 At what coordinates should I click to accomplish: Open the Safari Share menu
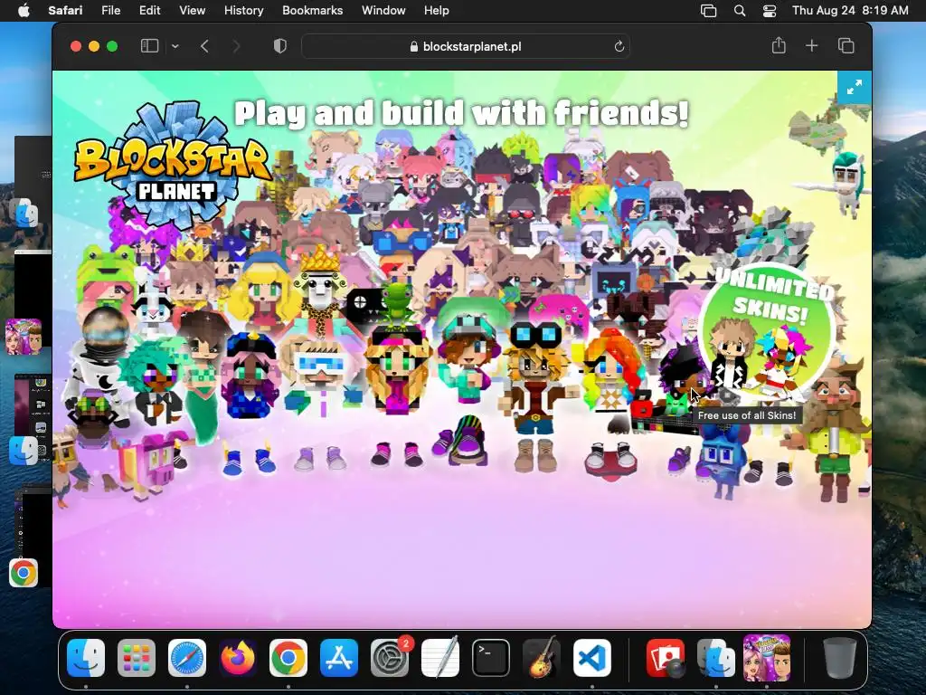tap(779, 45)
